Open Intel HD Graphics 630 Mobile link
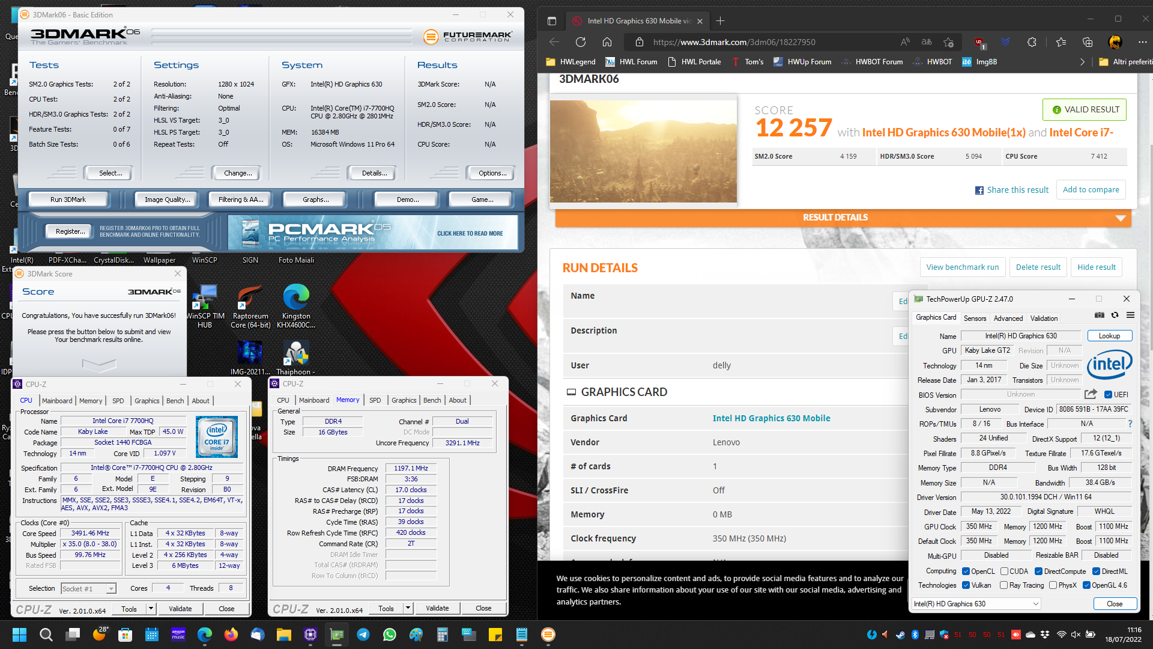 [x=771, y=418]
